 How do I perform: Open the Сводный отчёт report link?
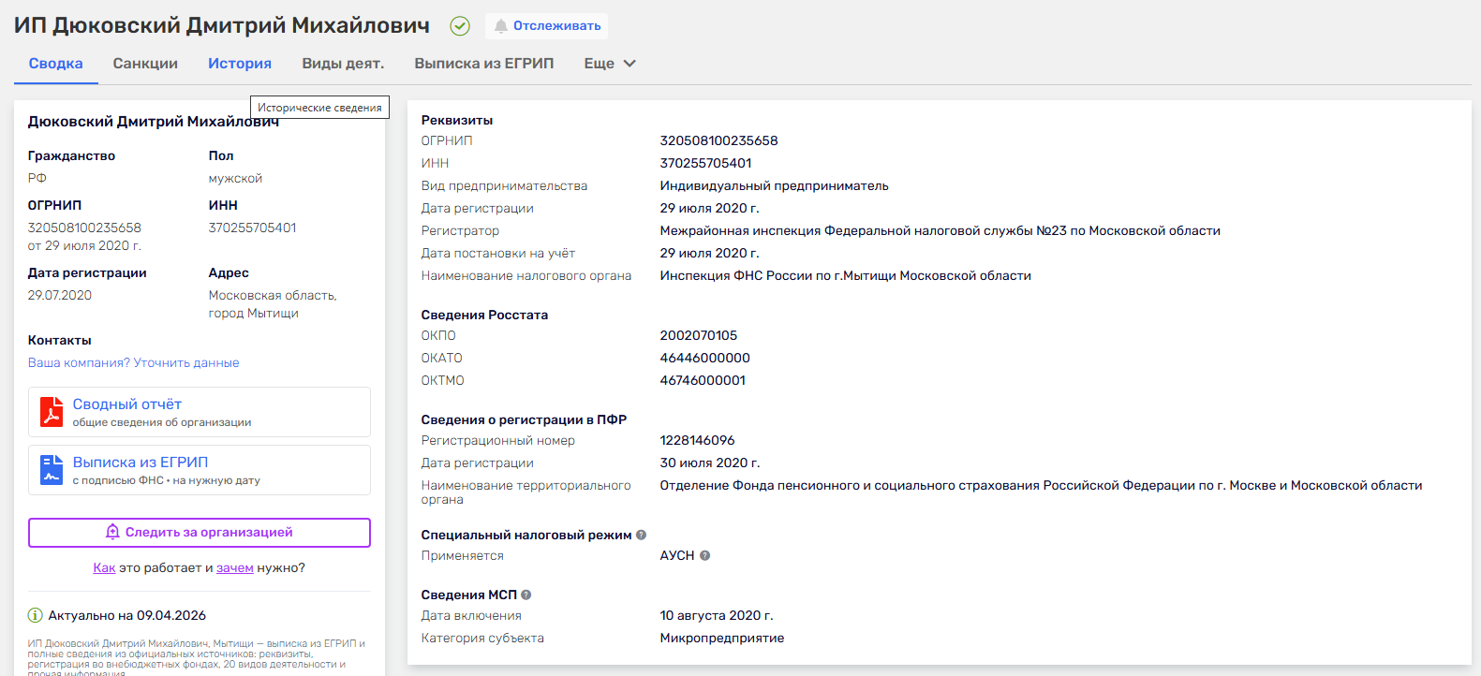coord(127,404)
